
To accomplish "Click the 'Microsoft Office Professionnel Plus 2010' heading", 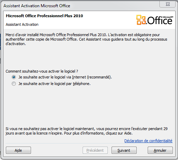I will point(44,16).
